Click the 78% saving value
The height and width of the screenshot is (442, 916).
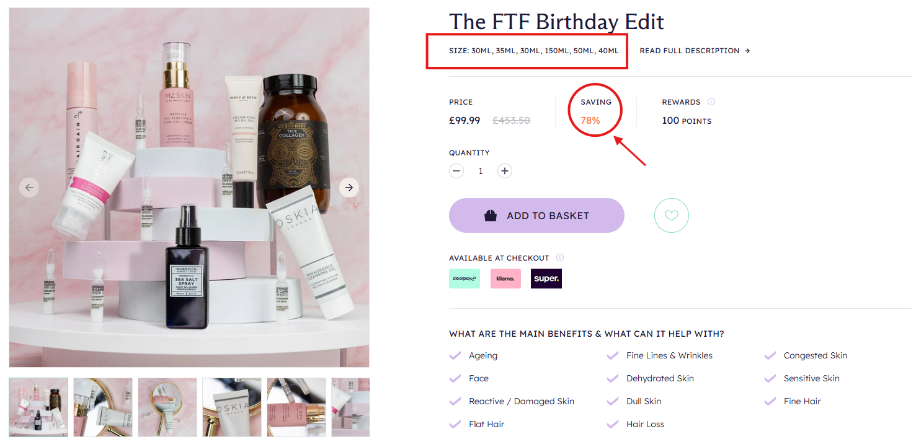590,120
